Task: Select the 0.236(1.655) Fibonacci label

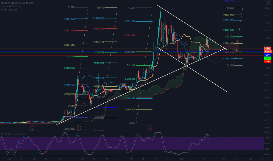Action: (x=99, y=29)
